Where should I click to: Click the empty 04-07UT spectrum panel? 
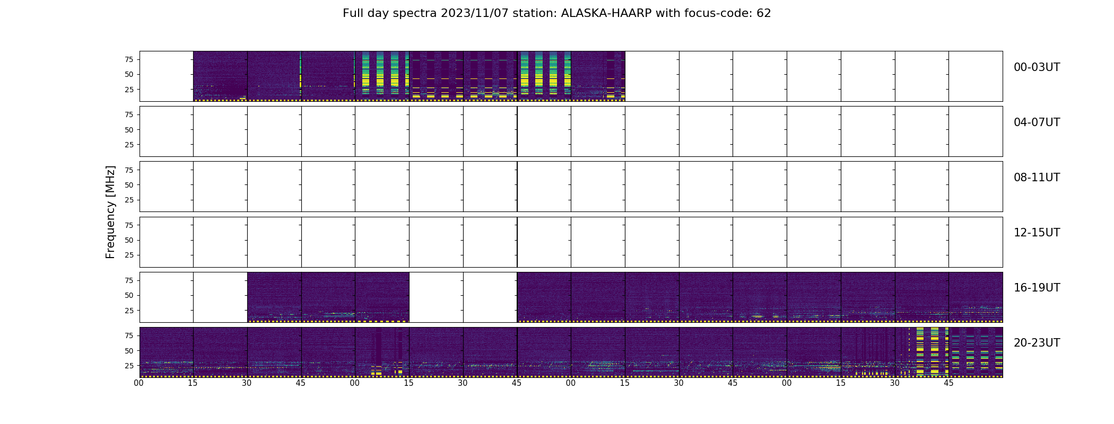click(571, 131)
